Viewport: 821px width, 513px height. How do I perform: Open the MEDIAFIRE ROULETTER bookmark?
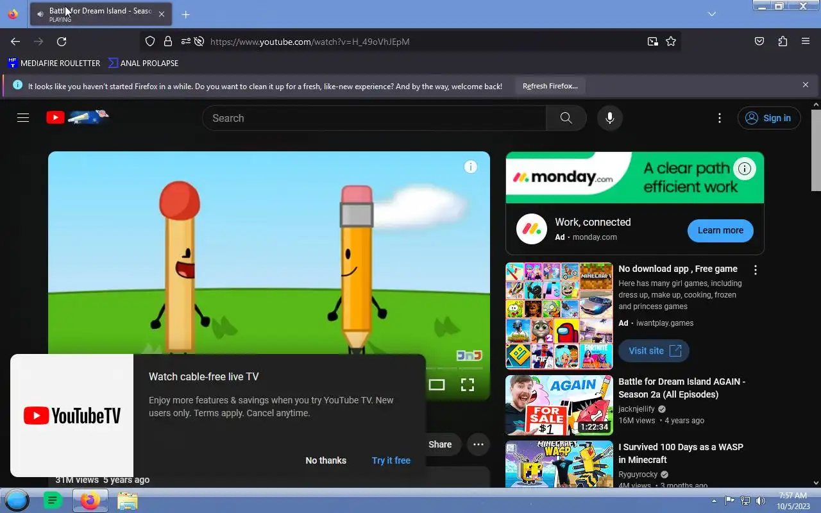click(54, 63)
